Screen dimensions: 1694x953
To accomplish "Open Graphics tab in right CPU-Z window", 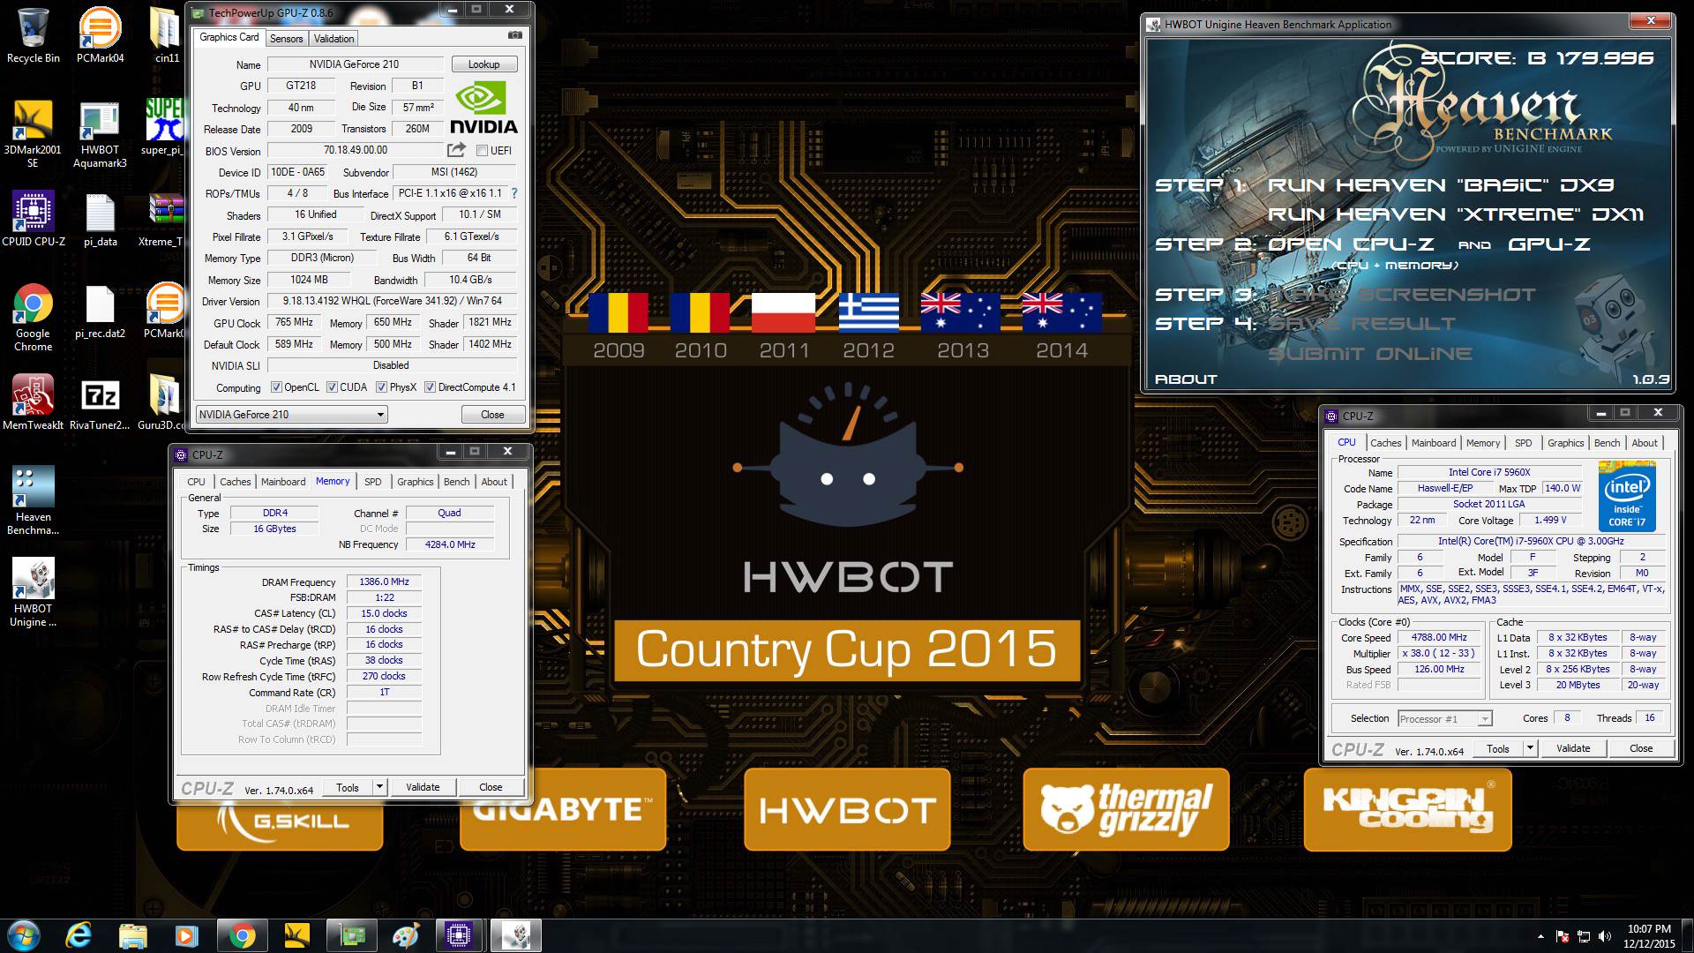I will coord(1565,443).
